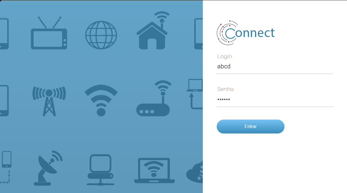Click the Connect logo
The image size is (347, 193).
coord(246,33)
